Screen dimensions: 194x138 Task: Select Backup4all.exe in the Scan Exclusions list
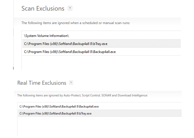click(102, 52)
